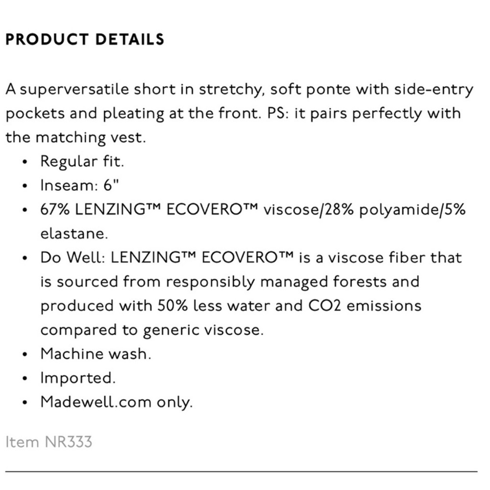Click the superversatile short description paragraph
The width and height of the screenshot is (490, 490).
coord(240,114)
